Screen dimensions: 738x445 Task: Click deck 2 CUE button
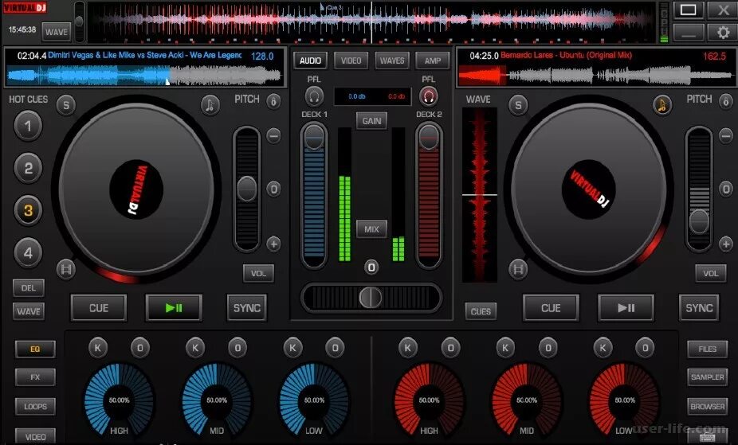coord(551,308)
